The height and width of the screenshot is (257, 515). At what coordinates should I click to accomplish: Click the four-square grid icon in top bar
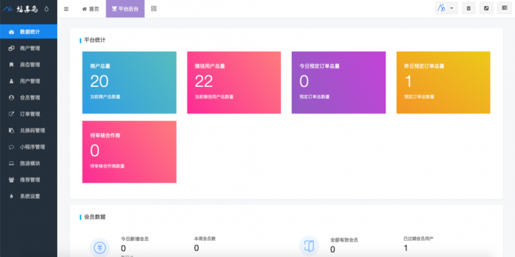click(154, 9)
